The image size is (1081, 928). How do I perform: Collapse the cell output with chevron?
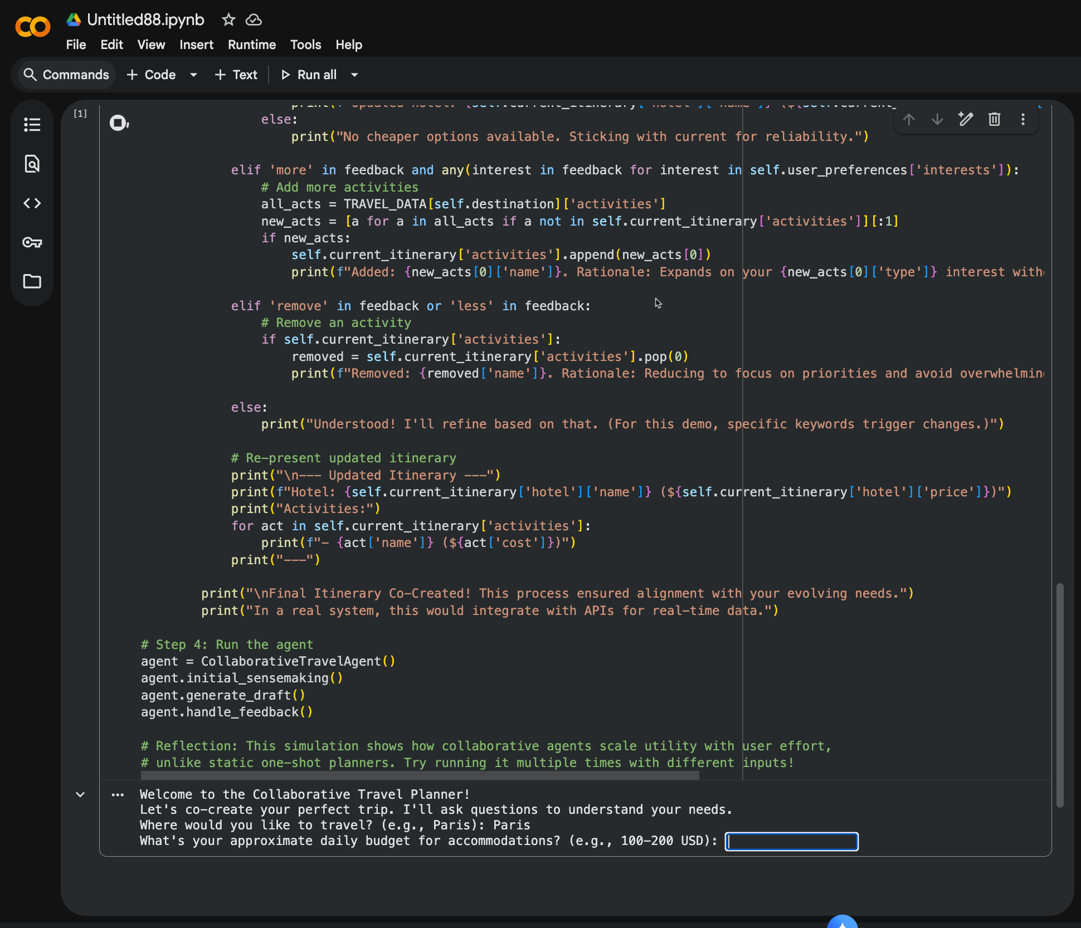point(80,794)
